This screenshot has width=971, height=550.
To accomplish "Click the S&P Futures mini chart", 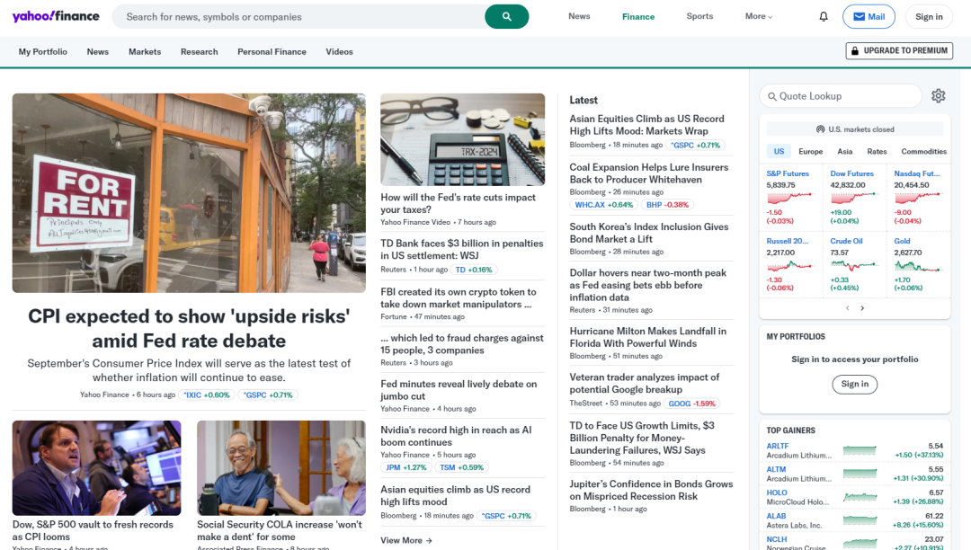I will (x=789, y=198).
